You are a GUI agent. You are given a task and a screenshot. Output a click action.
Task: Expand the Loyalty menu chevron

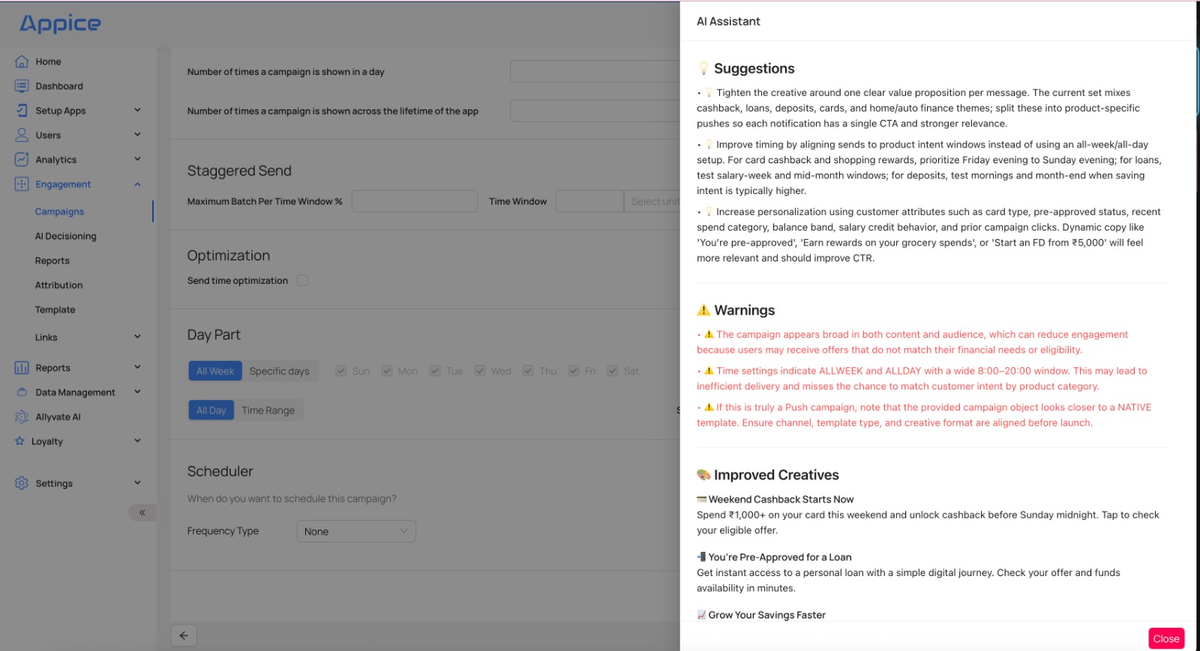pos(137,440)
